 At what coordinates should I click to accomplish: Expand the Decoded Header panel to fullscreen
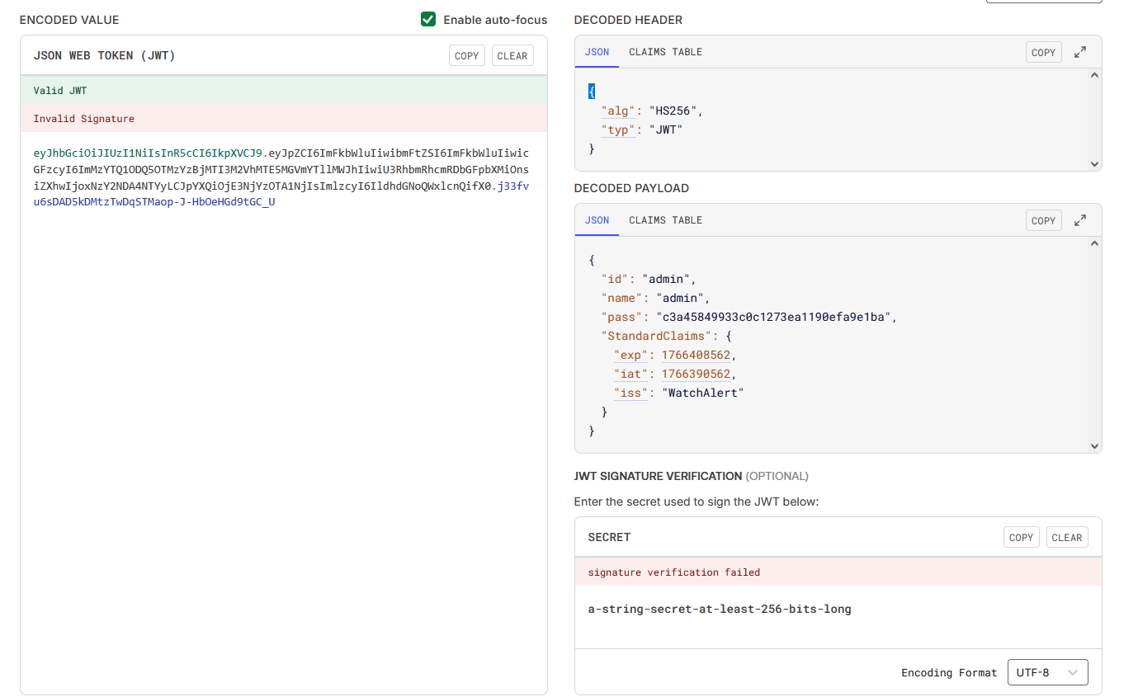click(1079, 52)
